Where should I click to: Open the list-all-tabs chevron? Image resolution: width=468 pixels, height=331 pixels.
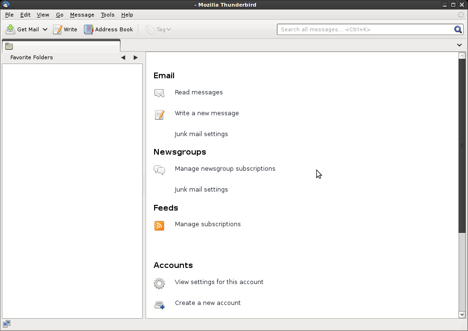[459, 45]
